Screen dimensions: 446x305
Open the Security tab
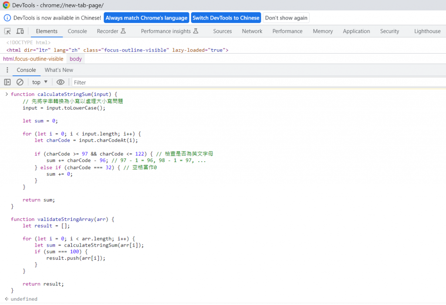(x=389, y=31)
